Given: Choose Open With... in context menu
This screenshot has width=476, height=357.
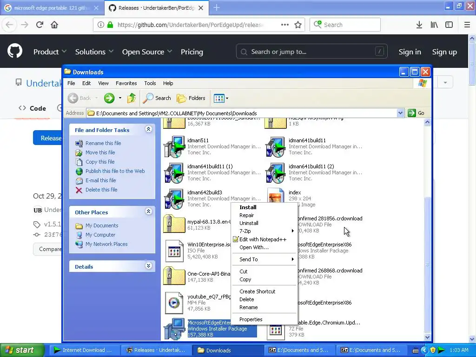Looking at the screenshot, I should (264, 247).
